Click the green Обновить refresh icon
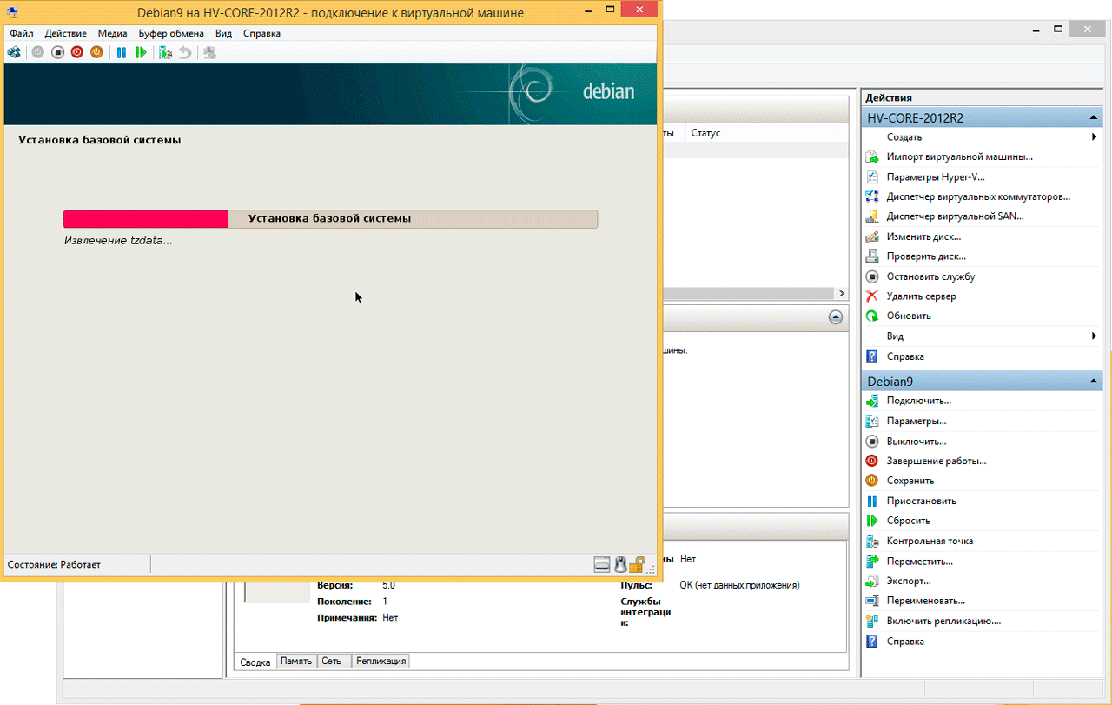Viewport: 1112px width, 705px height. [872, 316]
